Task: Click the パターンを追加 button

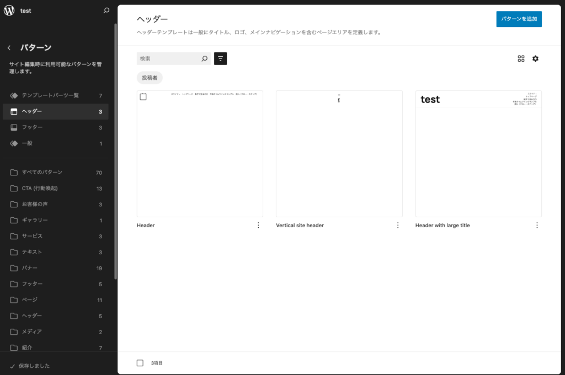Action: pyautogui.click(x=519, y=19)
